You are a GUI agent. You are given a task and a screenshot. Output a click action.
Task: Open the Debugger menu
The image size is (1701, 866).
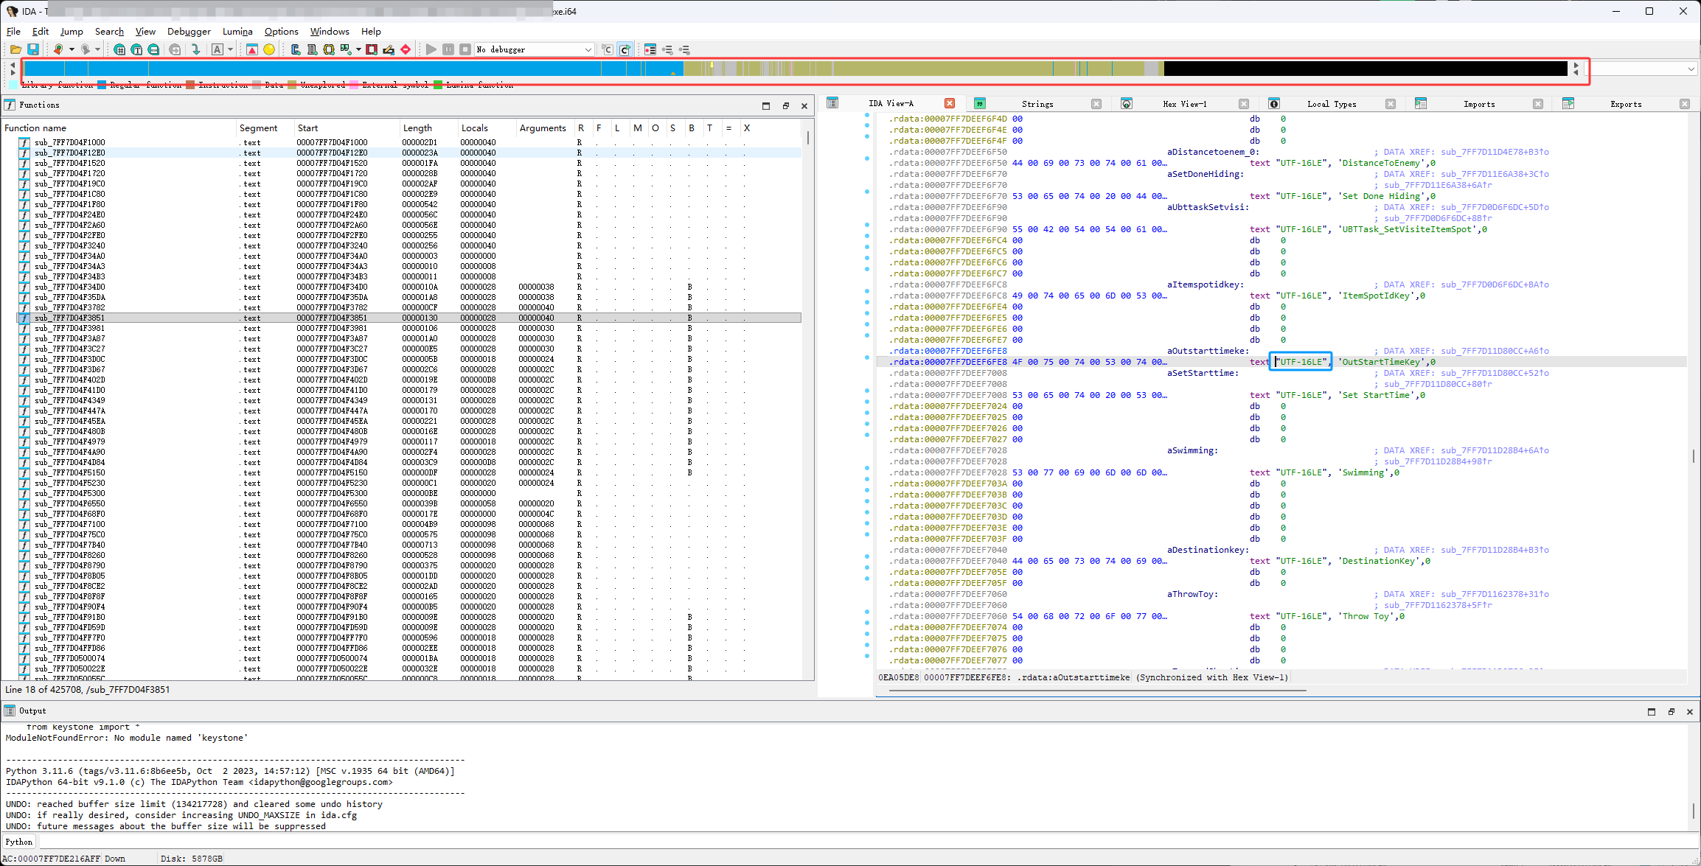click(189, 31)
